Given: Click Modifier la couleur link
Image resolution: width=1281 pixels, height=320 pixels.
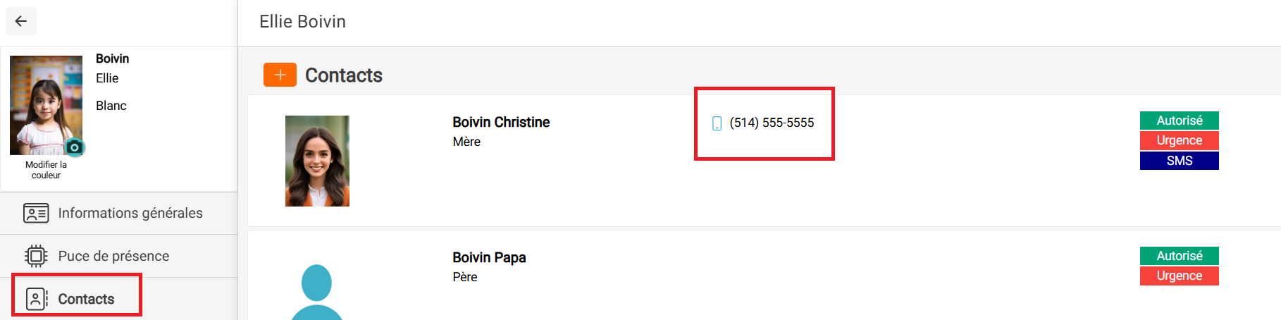Looking at the screenshot, I should [46, 170].
